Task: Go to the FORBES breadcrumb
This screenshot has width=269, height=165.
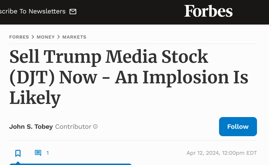Action: pos(19,37)
